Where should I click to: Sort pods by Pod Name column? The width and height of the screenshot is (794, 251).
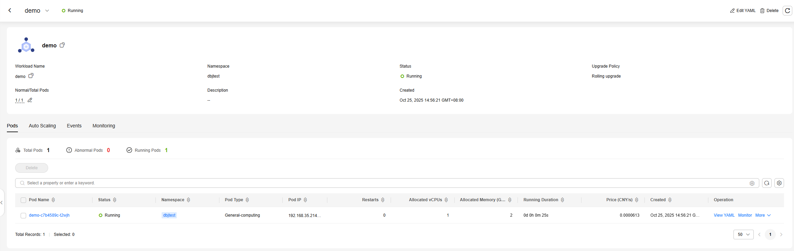(53, 200)
